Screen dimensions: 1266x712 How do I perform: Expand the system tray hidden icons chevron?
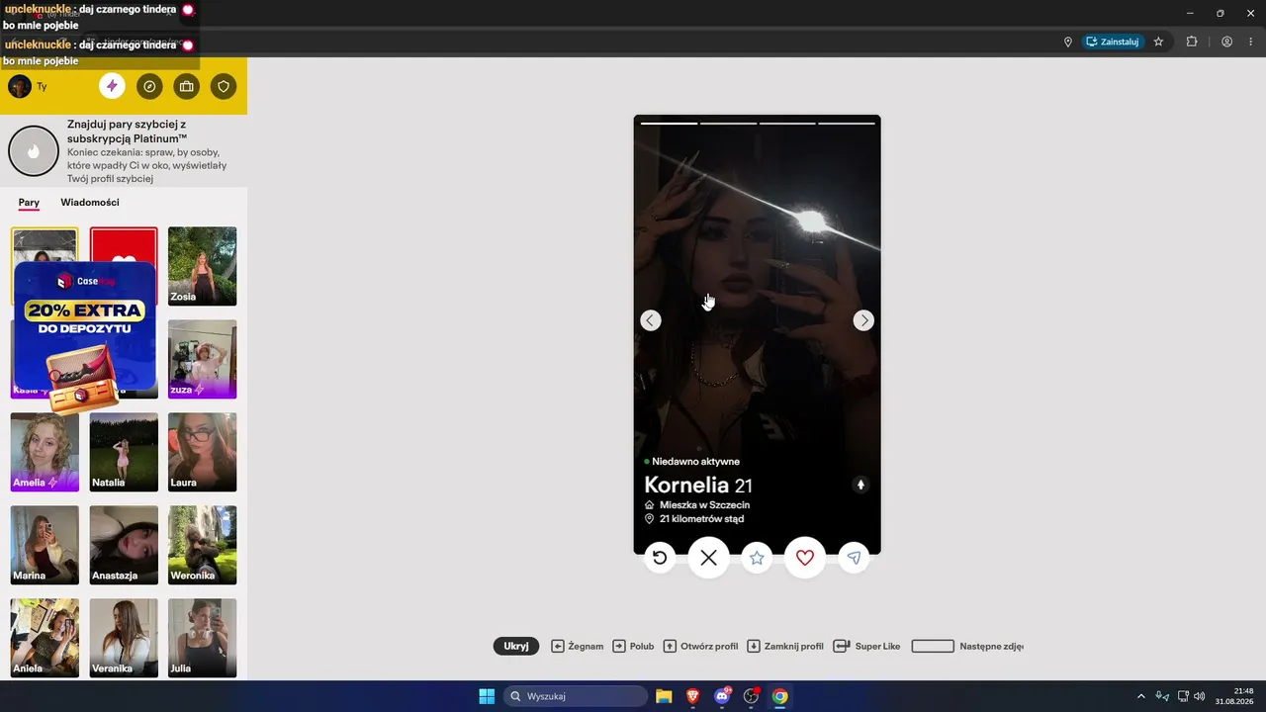(1141, 696)
